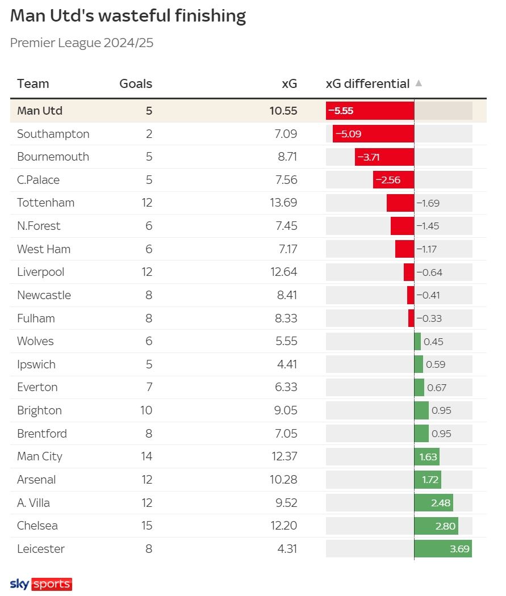
Task: Click Leicester's green 3.69 bar
Action: [x=444, y=549]
